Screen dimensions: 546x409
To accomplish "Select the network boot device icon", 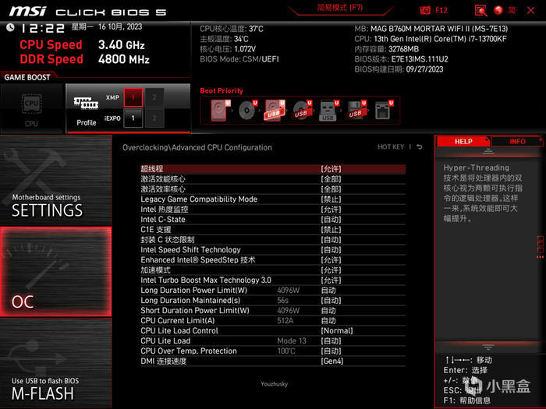I will [x=384, y=111].
